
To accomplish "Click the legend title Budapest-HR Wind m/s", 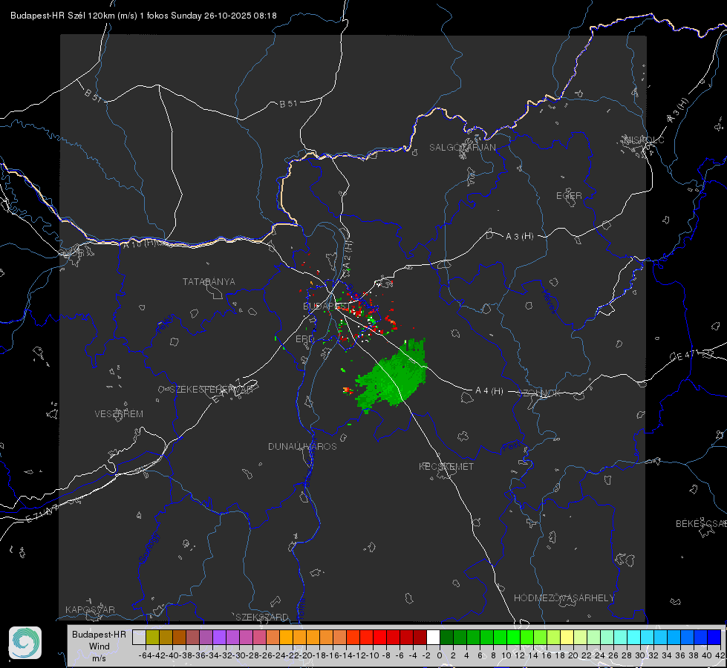I will tap(100, 646).
